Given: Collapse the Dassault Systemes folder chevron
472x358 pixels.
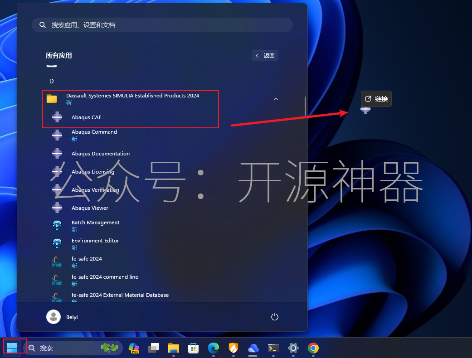Looking at the screenshot, I should click(276, 99).
